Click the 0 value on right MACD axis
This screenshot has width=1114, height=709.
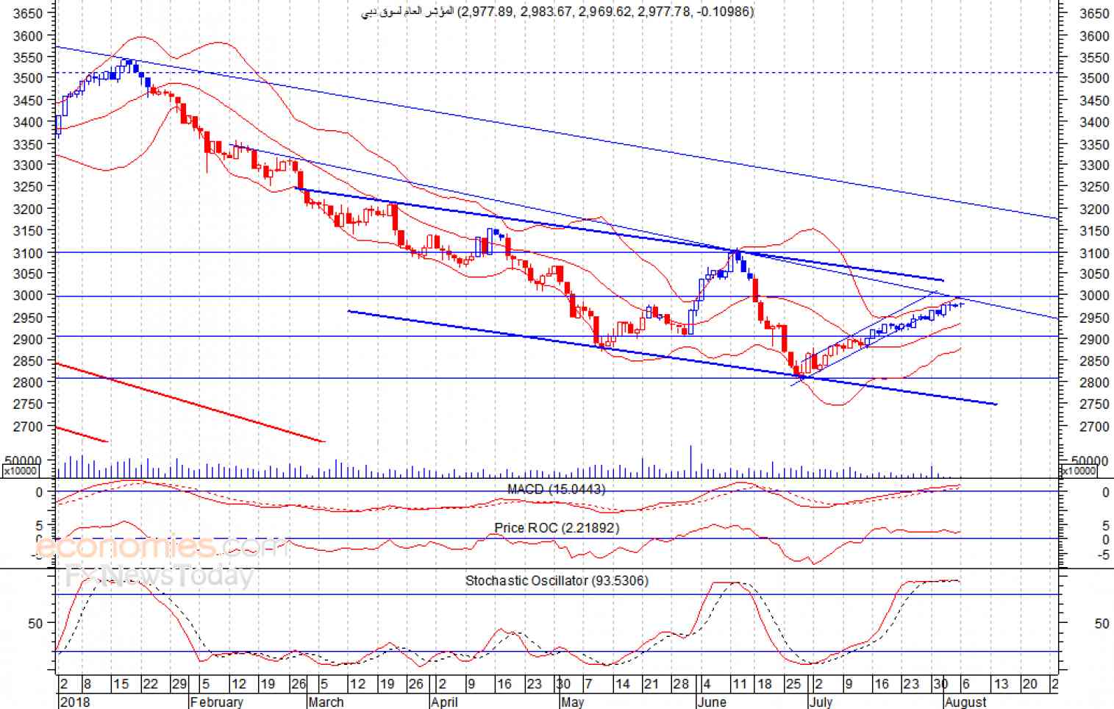pos(1106,492)
